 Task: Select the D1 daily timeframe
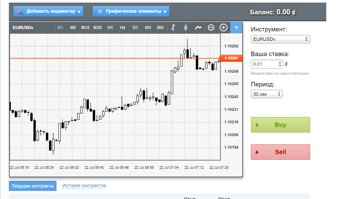[135, 28]
